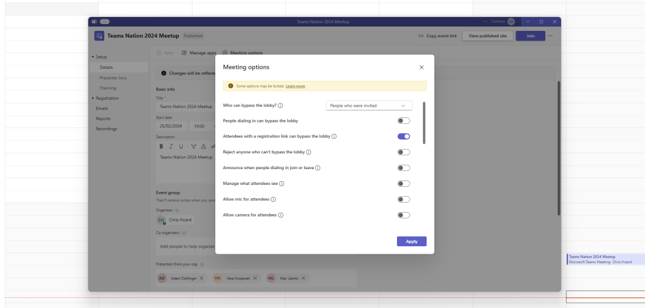
Task: Follow the 'Learn more' link in warning banner
Action: tap(295, 86)
